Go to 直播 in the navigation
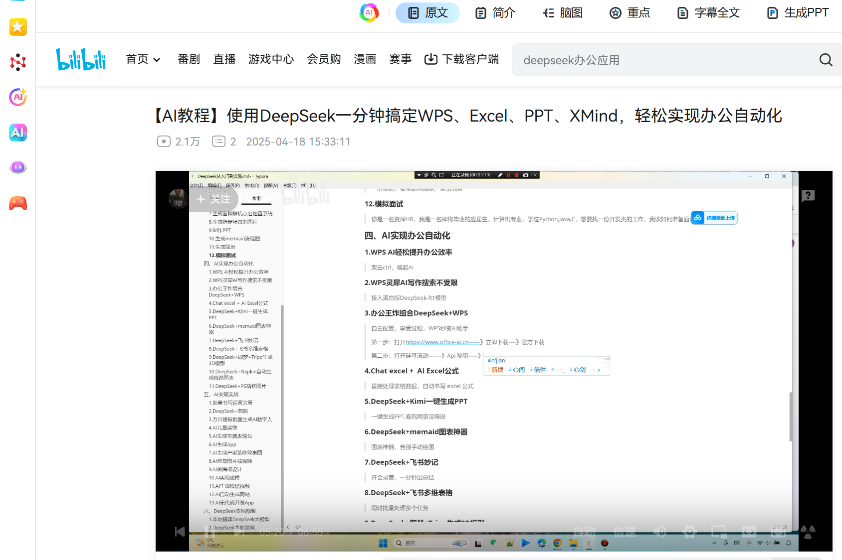Image resolution: width=842 pixels, height=560 pixels. pos(224,59)
